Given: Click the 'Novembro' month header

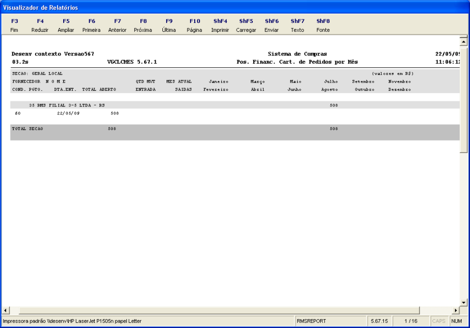Looking at the screenshot, I should tap(399, 81).
